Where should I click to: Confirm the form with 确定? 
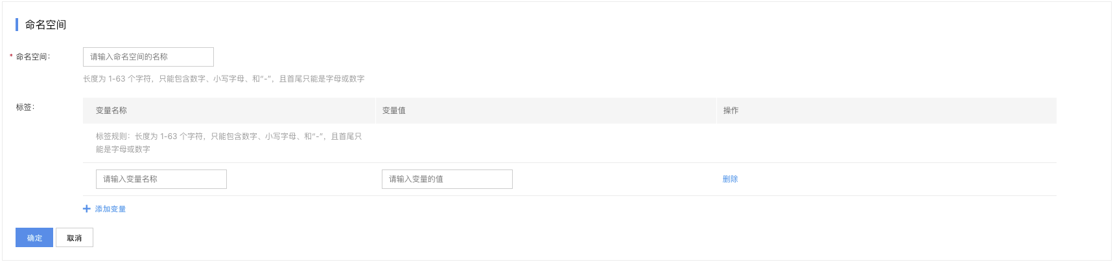point(35,238)
